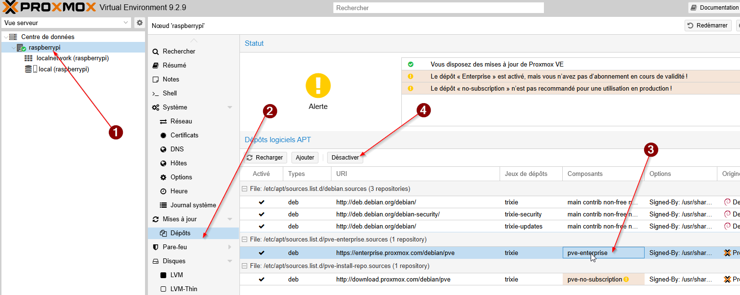Click the Enterprise repository warning message

[559, 76]
